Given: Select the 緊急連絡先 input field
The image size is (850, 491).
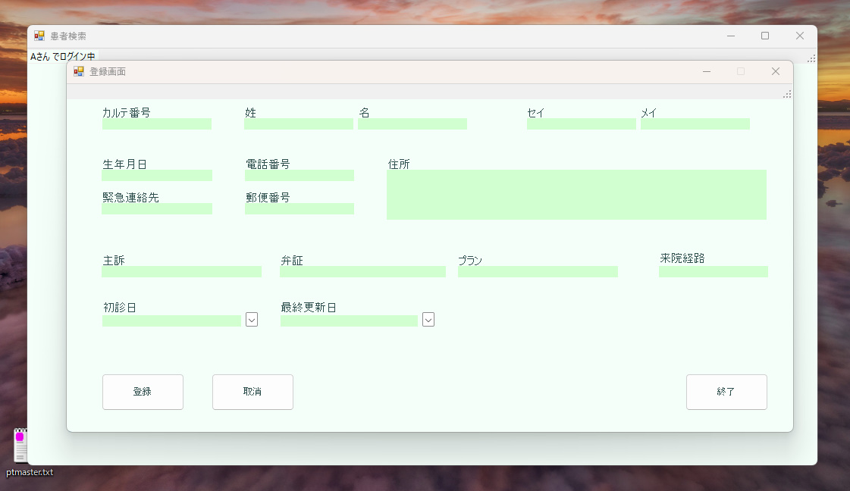Looking at the screenshot, I should point(156,209).
